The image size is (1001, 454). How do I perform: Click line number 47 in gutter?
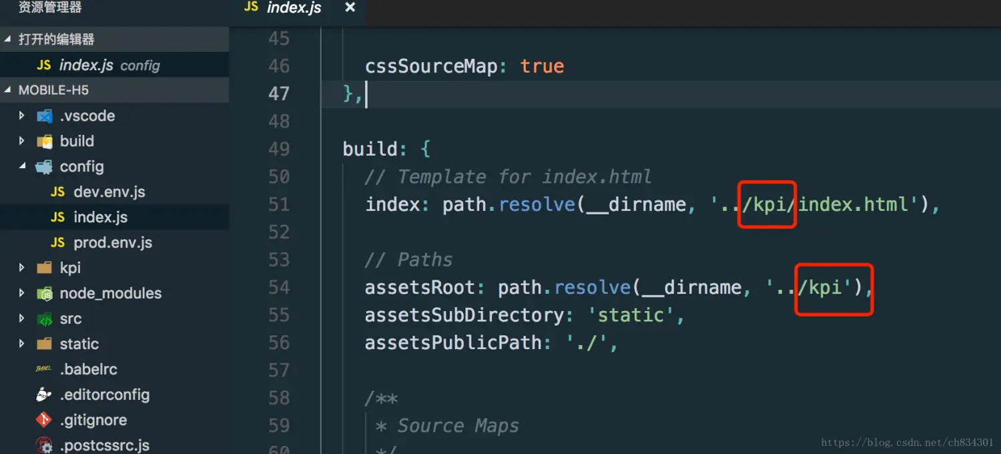click(279, 93)
